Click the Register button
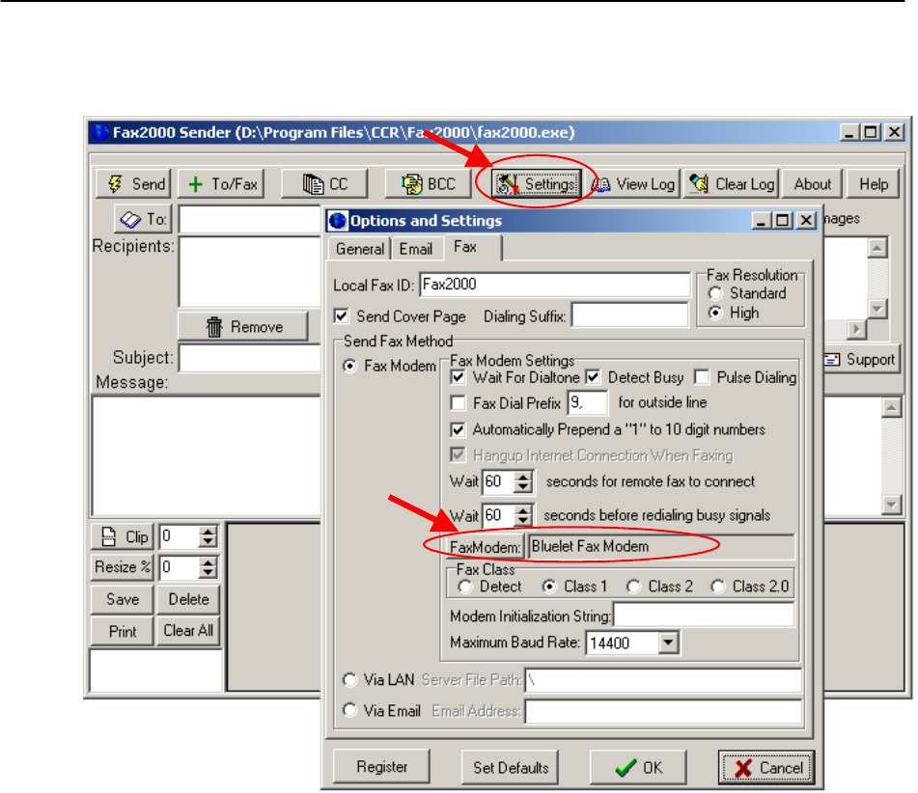The height and width of the screenshot is (793, 918). [x=381, y=767]
